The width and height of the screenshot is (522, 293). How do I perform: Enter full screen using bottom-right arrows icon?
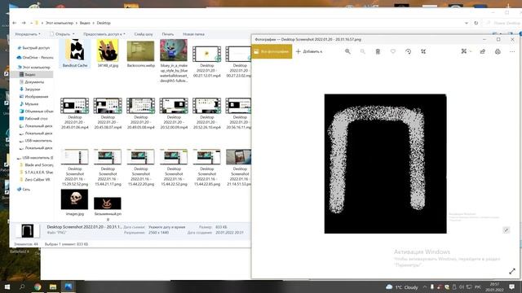(512, 271)
